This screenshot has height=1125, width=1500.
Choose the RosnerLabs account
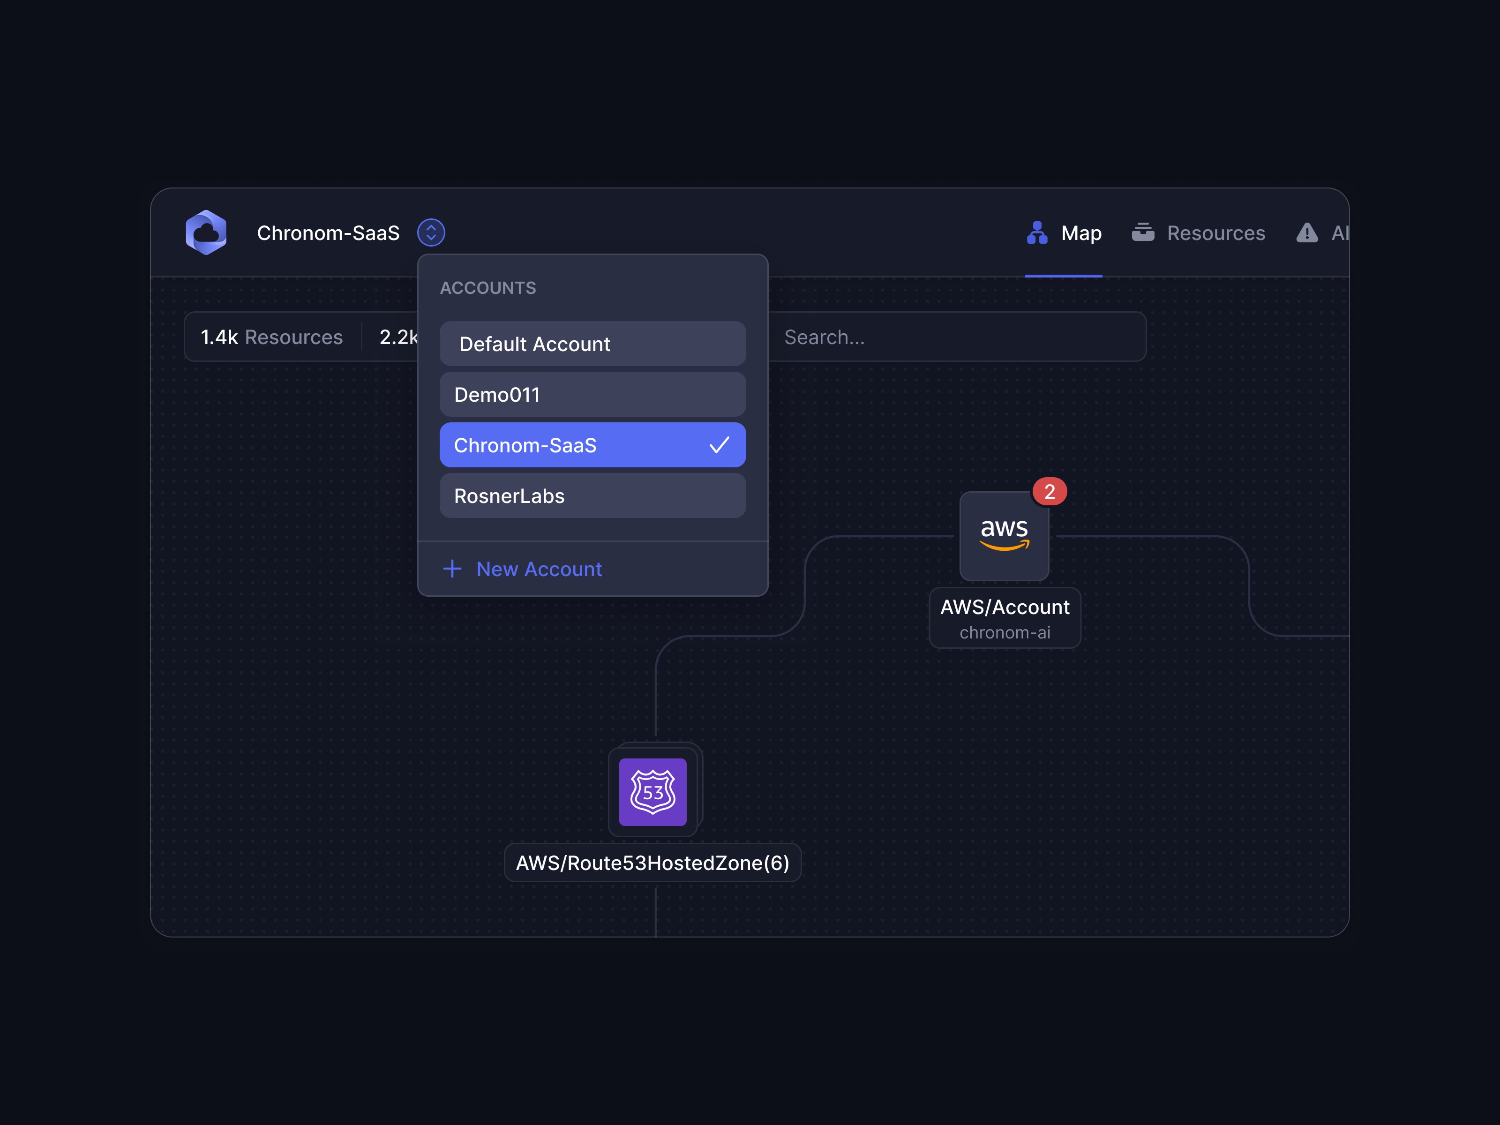click(592, 496)
